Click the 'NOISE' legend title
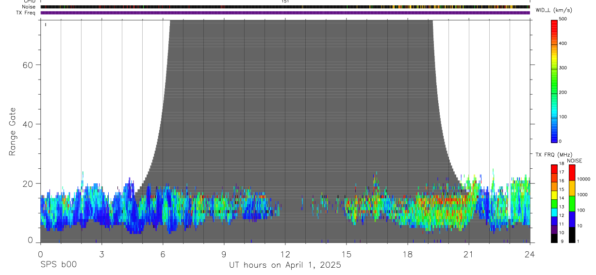596x275 pixels. click(x=575, y=161)
